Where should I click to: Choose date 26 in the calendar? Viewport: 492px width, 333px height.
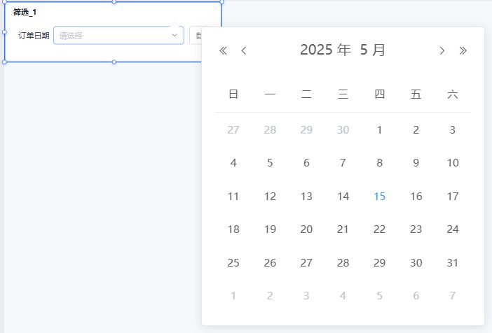pos(270,263)
